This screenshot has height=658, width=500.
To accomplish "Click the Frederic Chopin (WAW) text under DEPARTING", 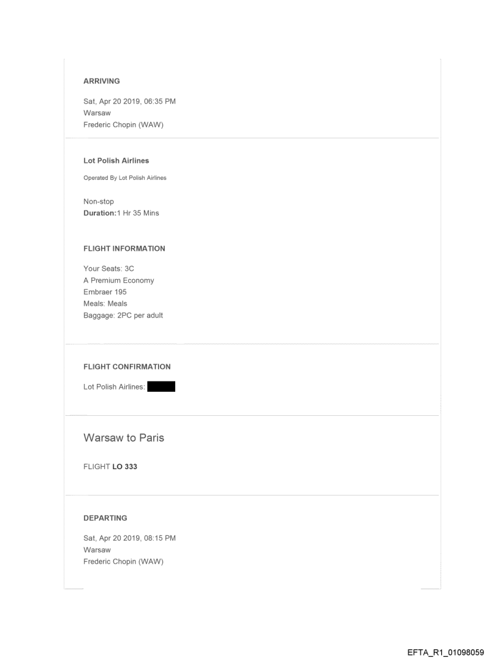I will pos(123,561).
